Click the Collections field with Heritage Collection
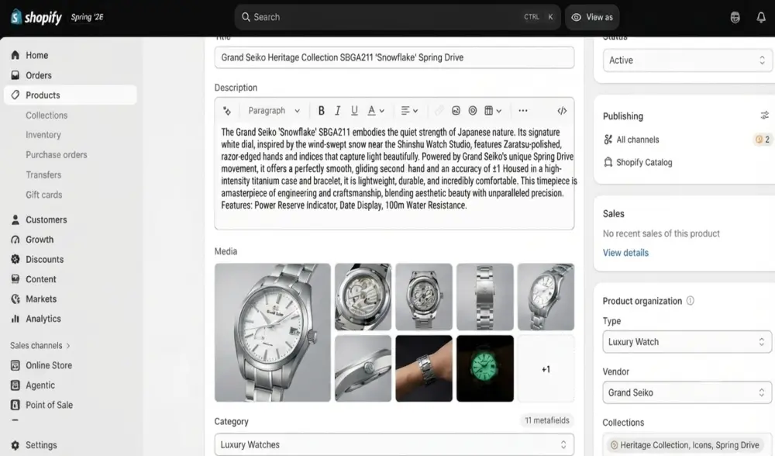 (687, 444)
